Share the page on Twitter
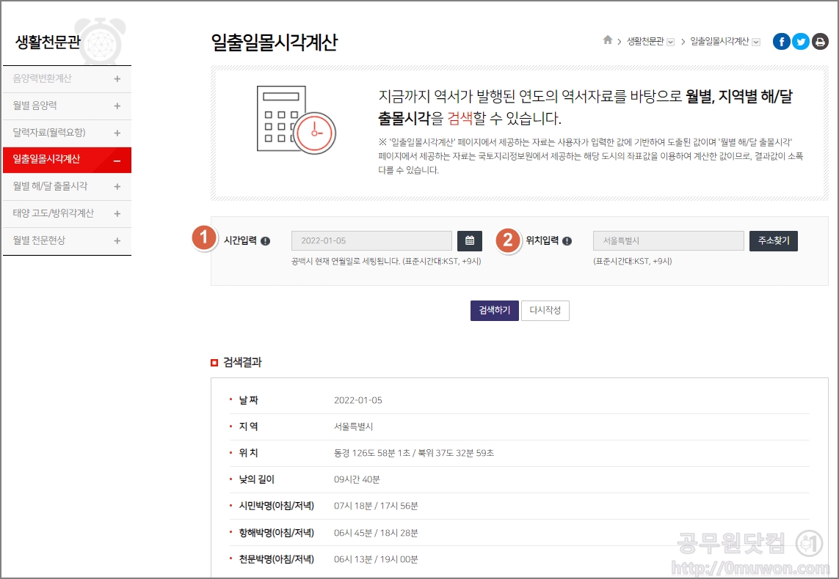 pyautogui.click(x=800, y=41)
